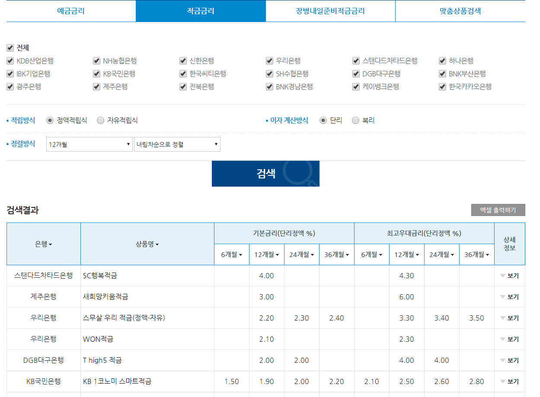Uncheck NH농협은행 checkbox
The height and width of the screenshot is (397, 540).
point(96,61)
